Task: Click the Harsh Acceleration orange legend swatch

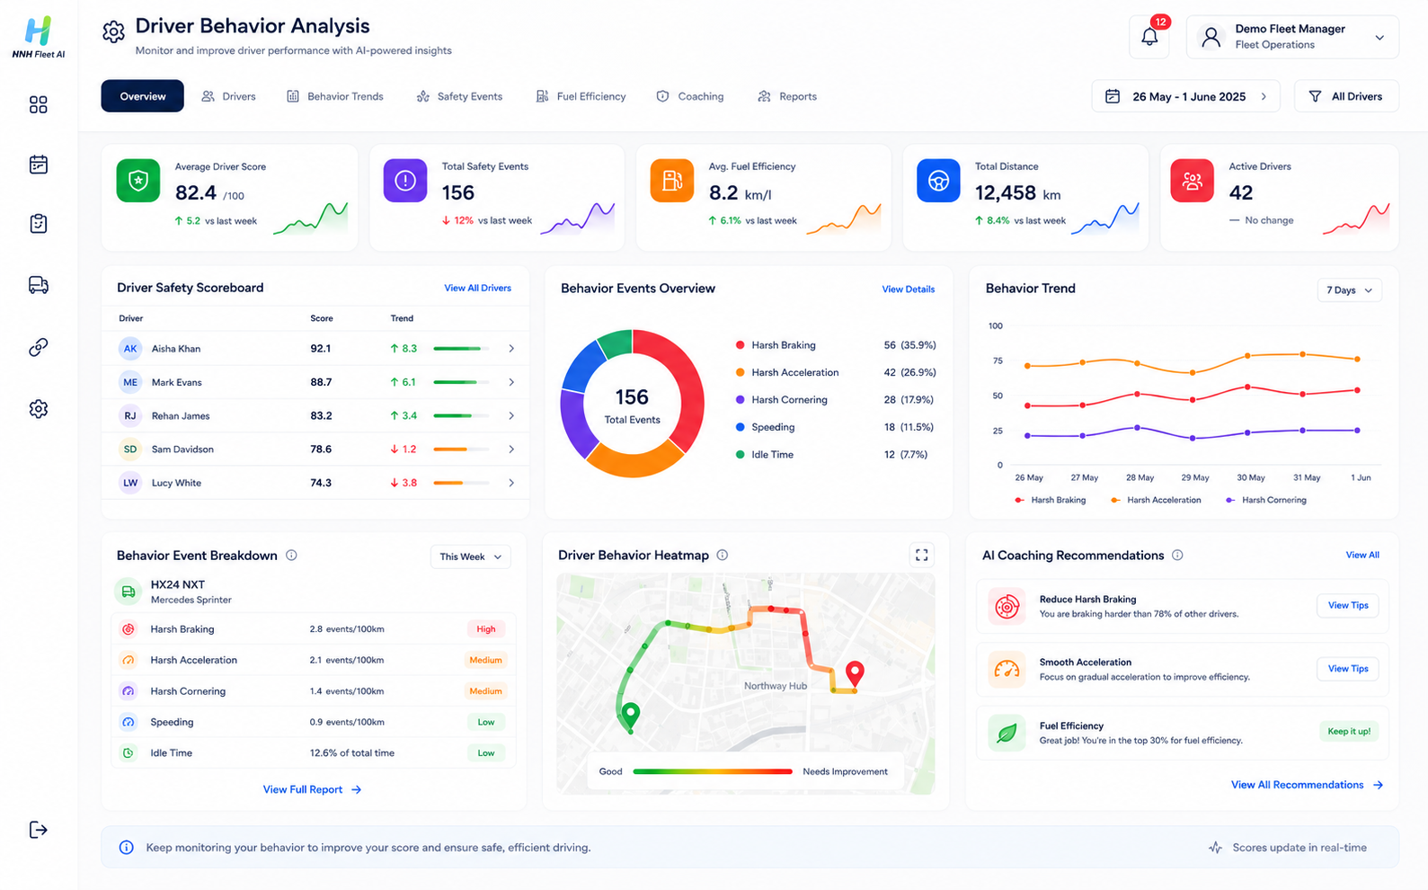Action: coord(740,372)
